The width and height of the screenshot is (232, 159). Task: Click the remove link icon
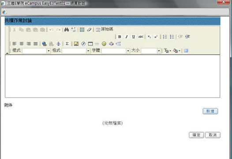(51, 44)
